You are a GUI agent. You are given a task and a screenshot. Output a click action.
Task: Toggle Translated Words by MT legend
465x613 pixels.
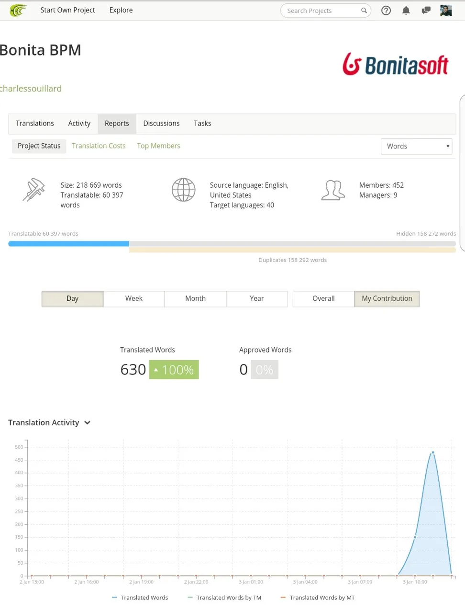(318, 598)
